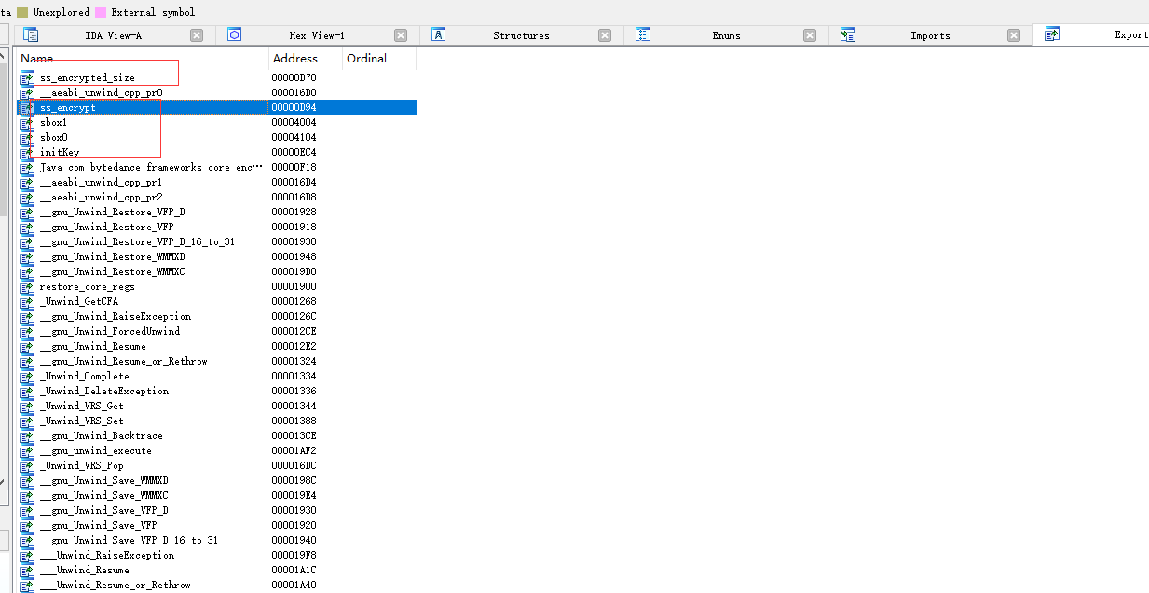Screen dimensions: 1149x593
Task: Open the Structures tab
Action: (x=521, y=35)
